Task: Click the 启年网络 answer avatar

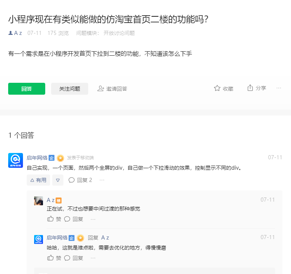Action: [x=16, y=160]
